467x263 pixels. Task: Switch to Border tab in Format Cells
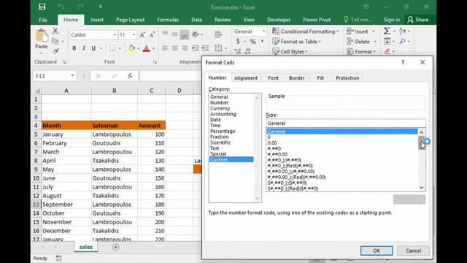(x=297, y=78)
